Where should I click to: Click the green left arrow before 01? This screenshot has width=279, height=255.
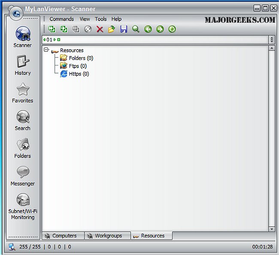[x=44, y=40]
